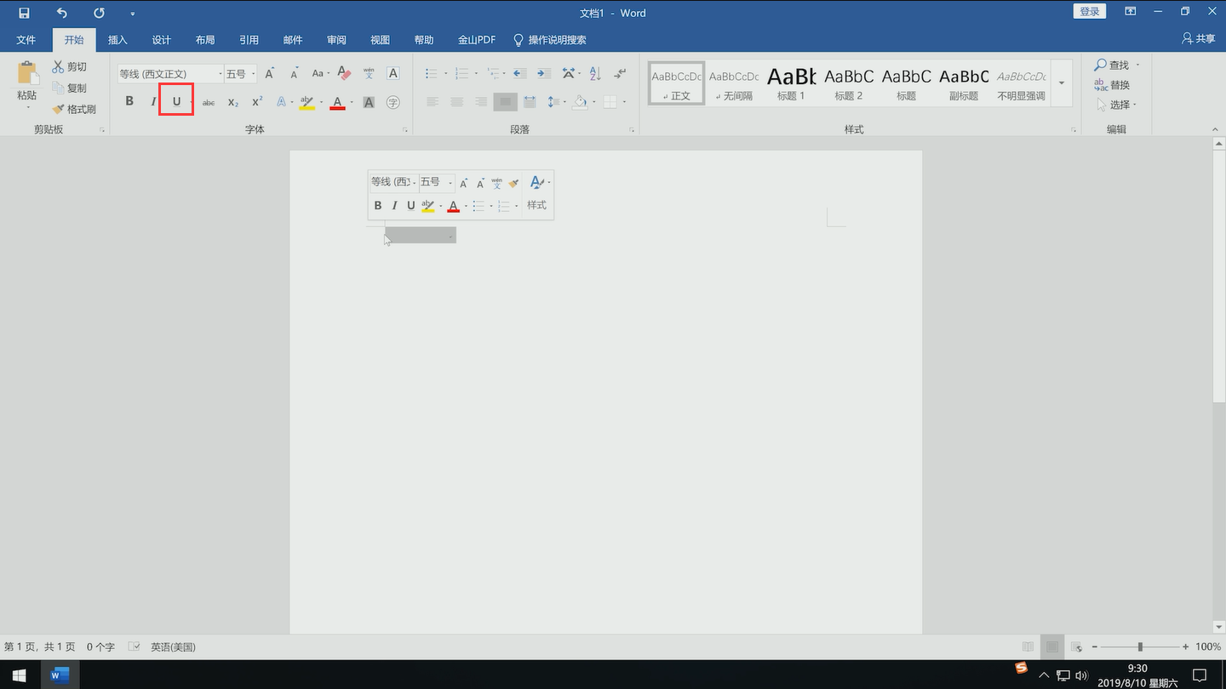The height and width of the screenshot is (689, 1226).
Task: Apply character shading icon
Action: 369,102
